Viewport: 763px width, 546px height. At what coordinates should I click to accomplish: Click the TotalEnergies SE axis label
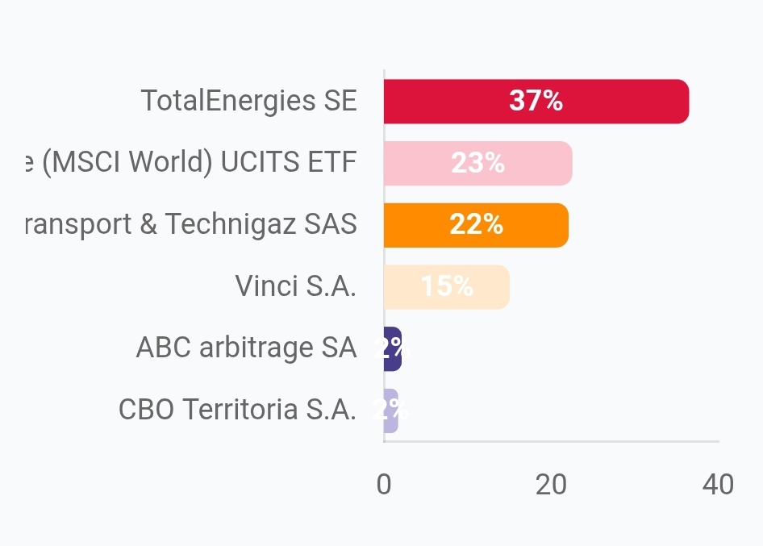248,101
